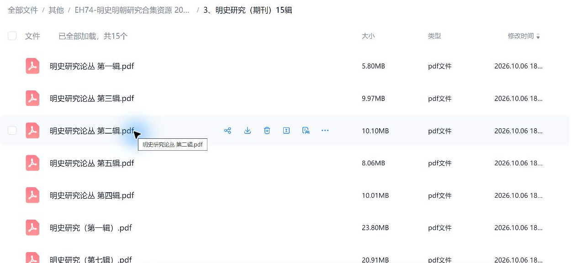Open file 明史研究论丛 第三辑.pdf
Viewport: 571px width, 263px height.
tap(92, 98)
